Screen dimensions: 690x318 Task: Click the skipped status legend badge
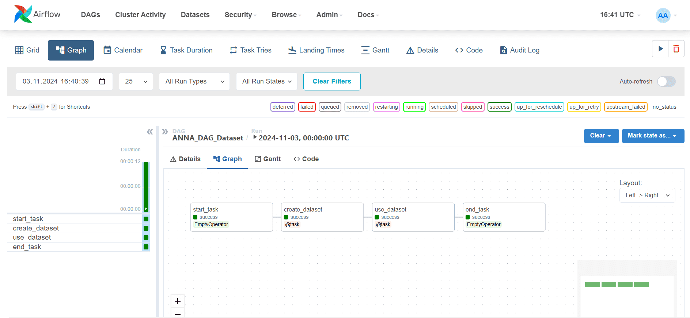tap(473, 107)
